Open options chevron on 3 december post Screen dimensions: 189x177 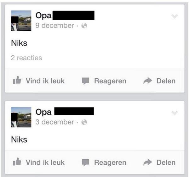175,113
